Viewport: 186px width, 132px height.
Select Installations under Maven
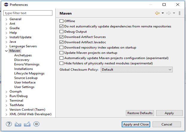click(x=24, y=69)
